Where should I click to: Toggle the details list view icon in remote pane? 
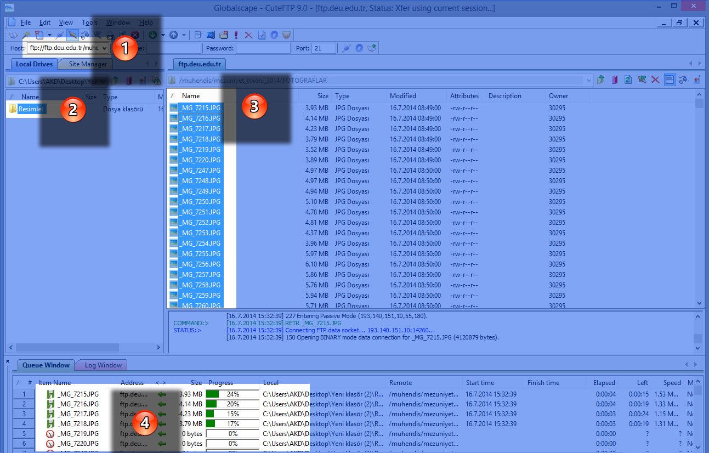(x=669, y=80)
